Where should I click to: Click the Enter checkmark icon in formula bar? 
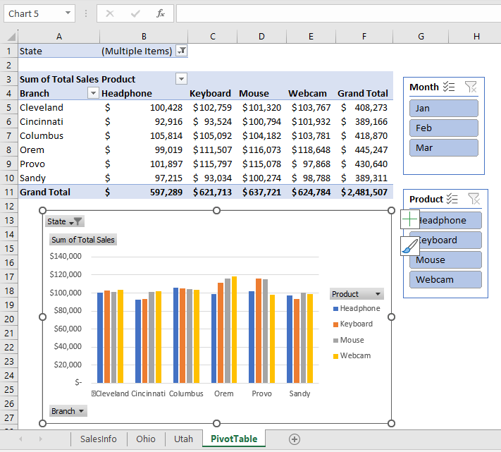click(135, 13)
